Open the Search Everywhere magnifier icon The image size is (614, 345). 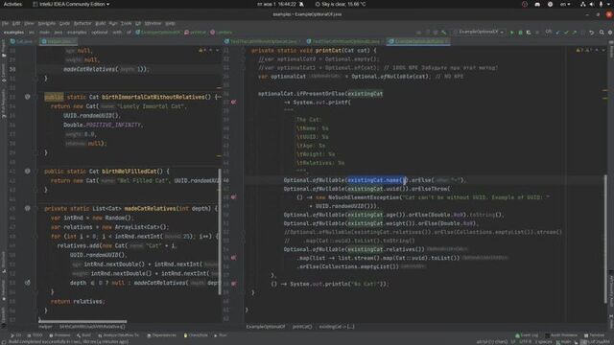(x=602, y=33)
